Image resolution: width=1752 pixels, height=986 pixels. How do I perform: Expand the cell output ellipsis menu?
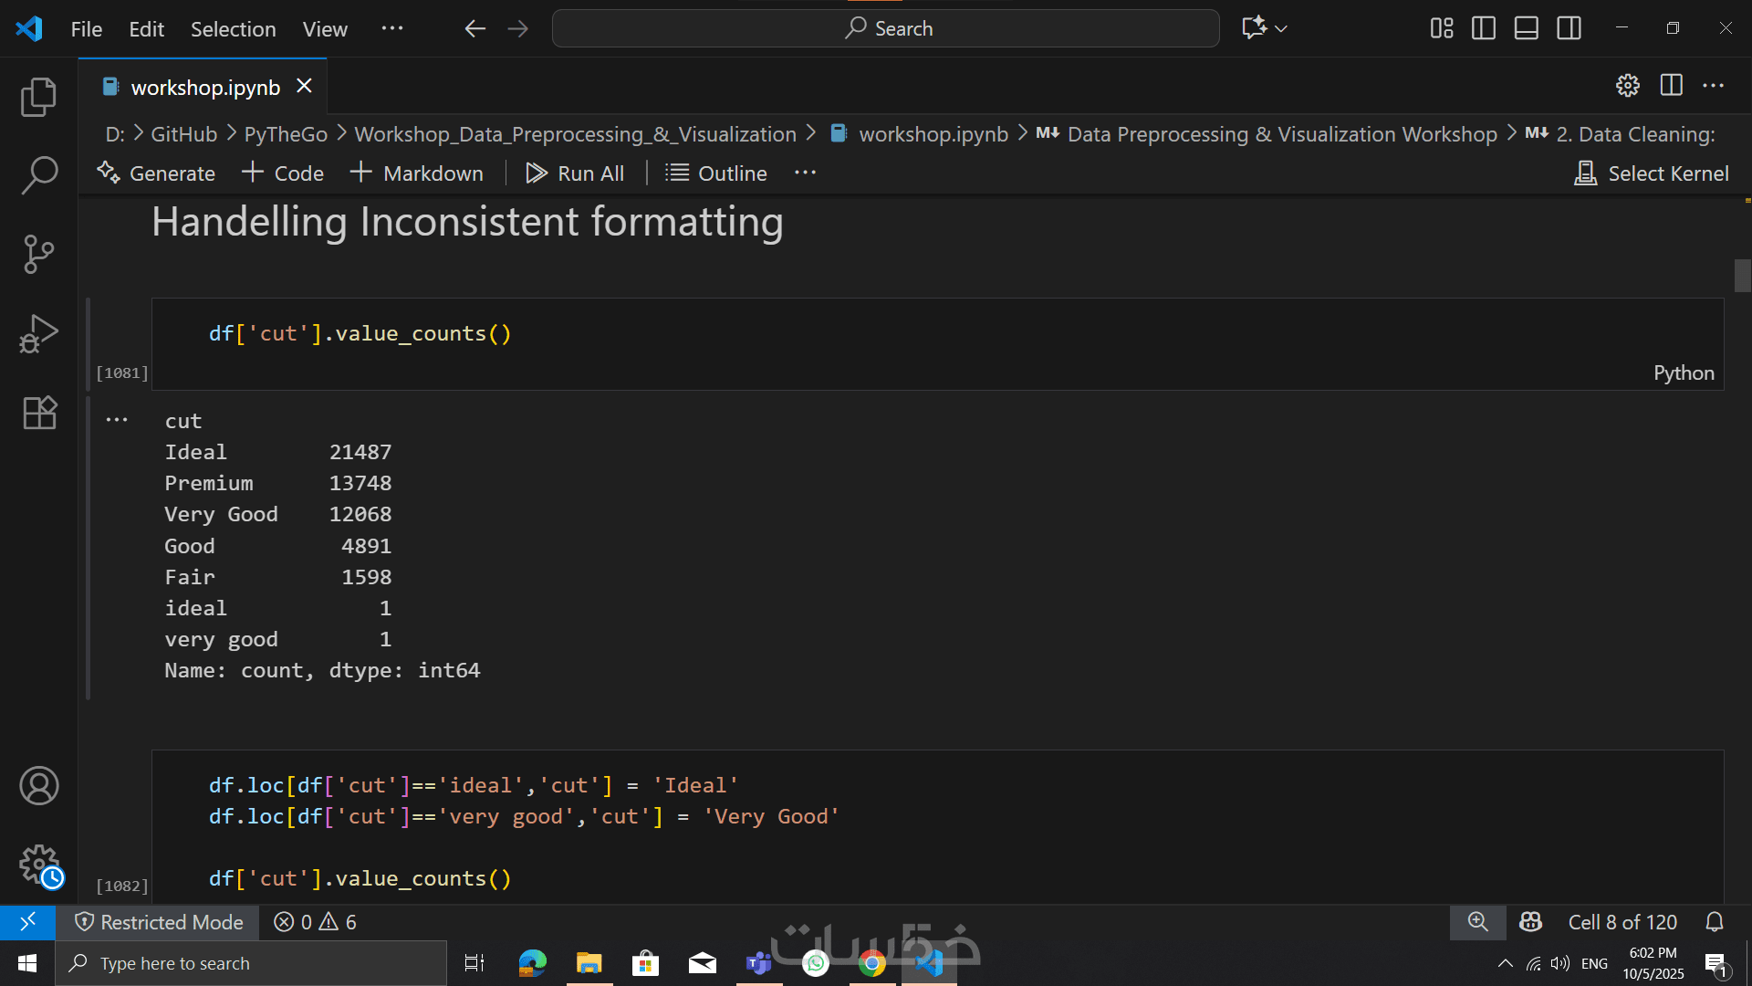[x=117, y=420]
